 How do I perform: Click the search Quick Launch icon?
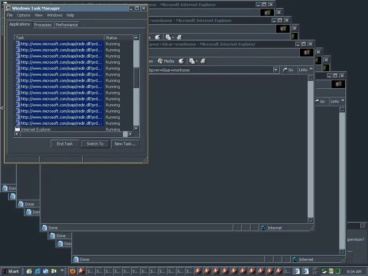point(54,271)
